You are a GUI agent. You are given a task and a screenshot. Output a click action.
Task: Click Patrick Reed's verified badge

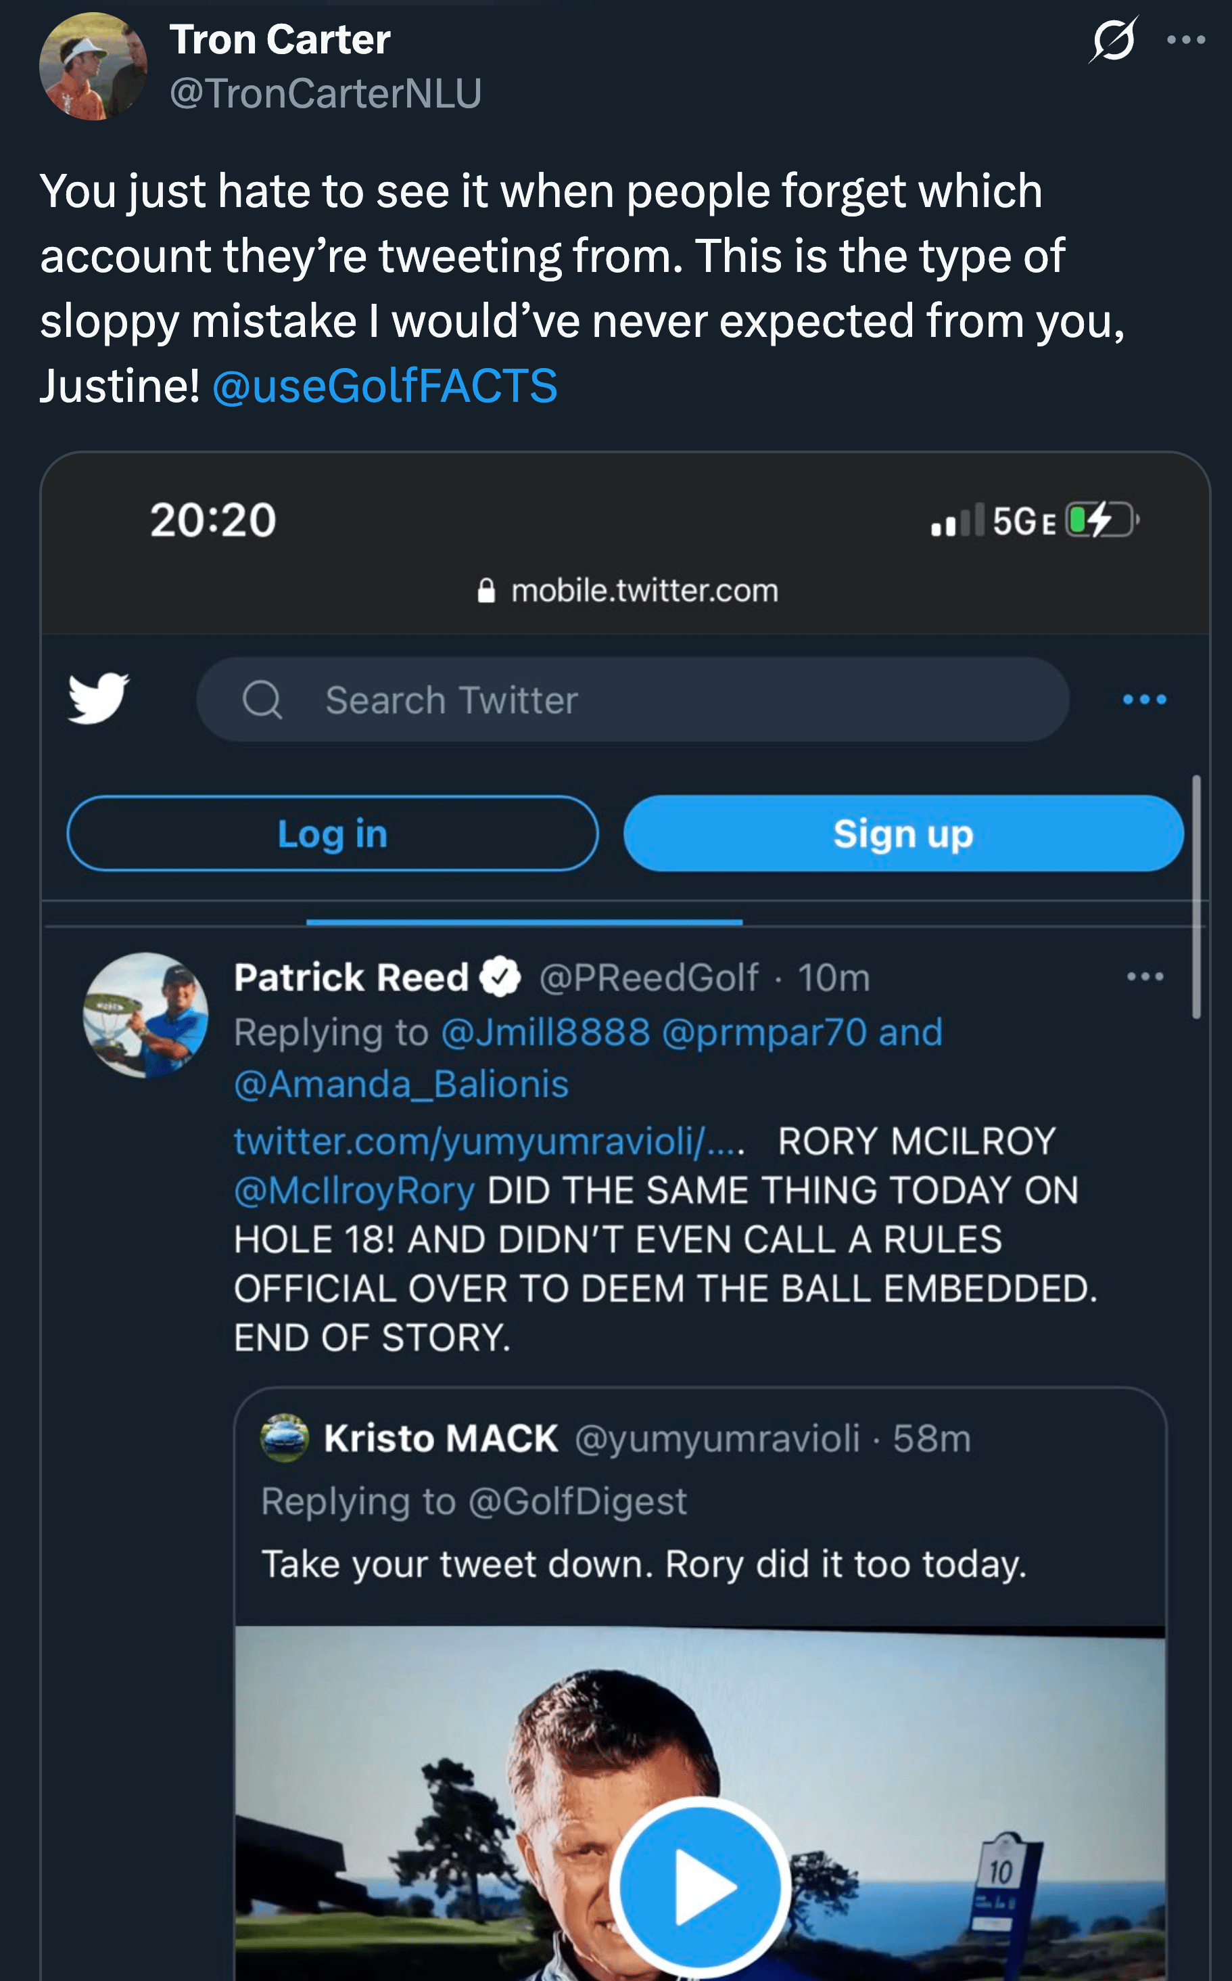pyautogui.click(x=500, y=977)
